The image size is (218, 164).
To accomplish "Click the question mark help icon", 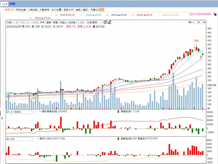I will [x=35, y=112].
